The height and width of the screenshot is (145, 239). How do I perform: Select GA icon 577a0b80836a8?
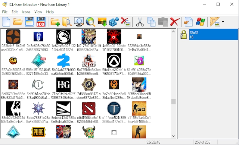13,60
